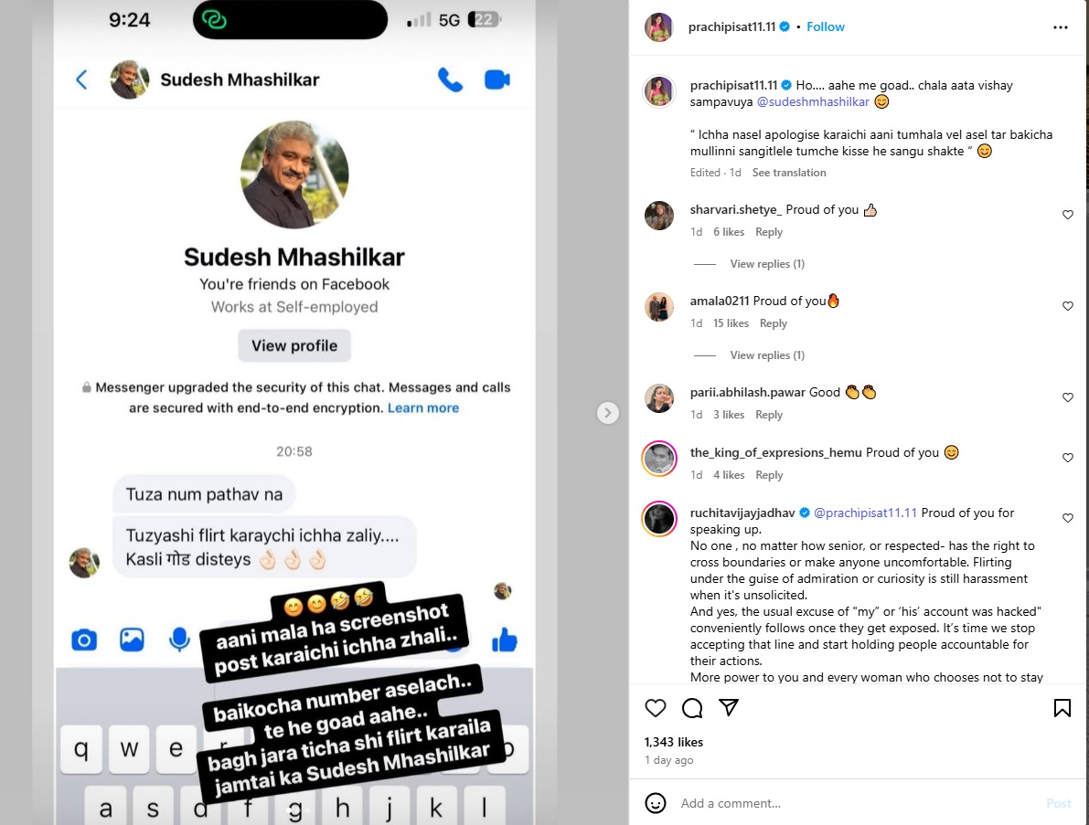Image resolution: width=1089 pixels, height=825 pixels.
Task: Reply to parii.abhilash.pawar comment
Action: click(x=769, y=415)
